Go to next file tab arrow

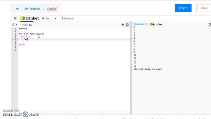click(x=16, y=24)
